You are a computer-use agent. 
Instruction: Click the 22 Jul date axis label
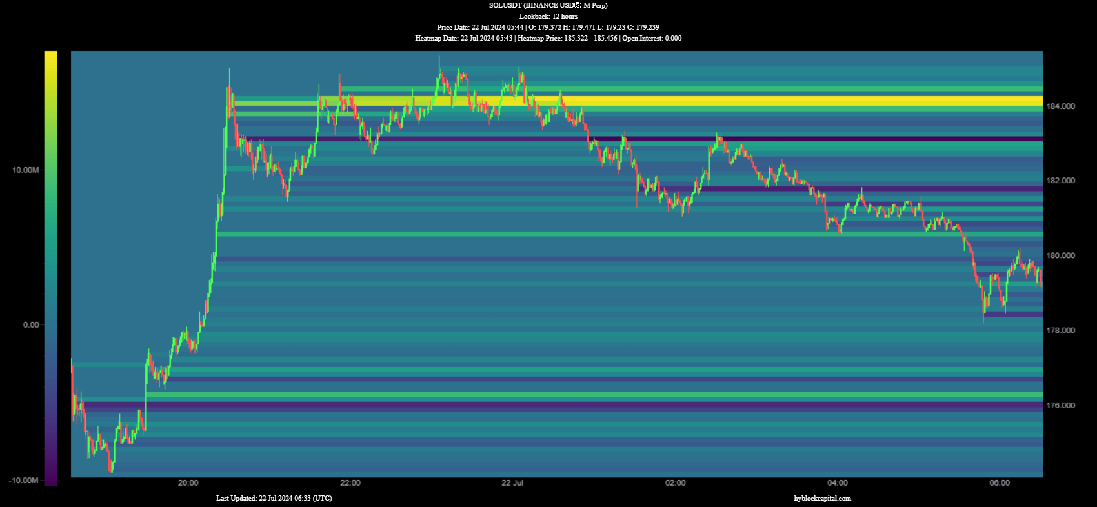point(512,483)
